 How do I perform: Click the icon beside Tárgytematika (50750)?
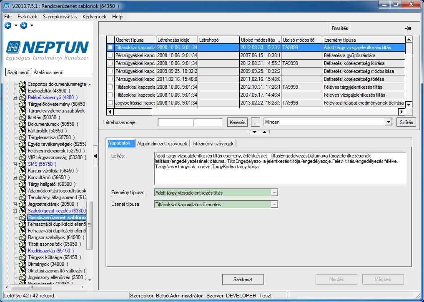[23, 137]
